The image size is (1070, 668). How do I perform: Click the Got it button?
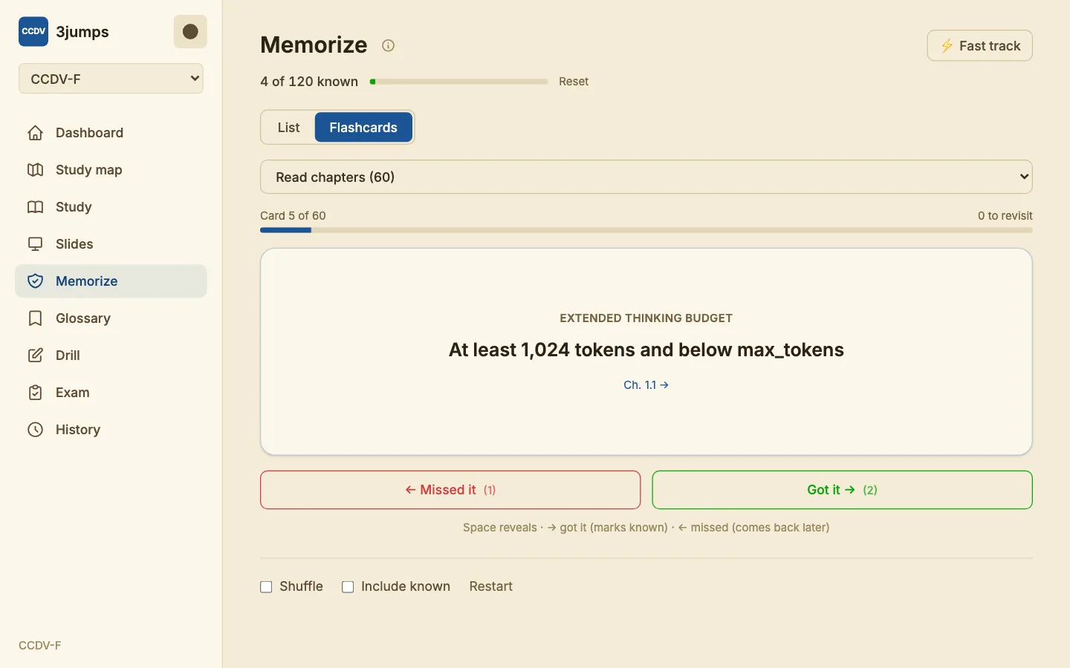point(843,490)
